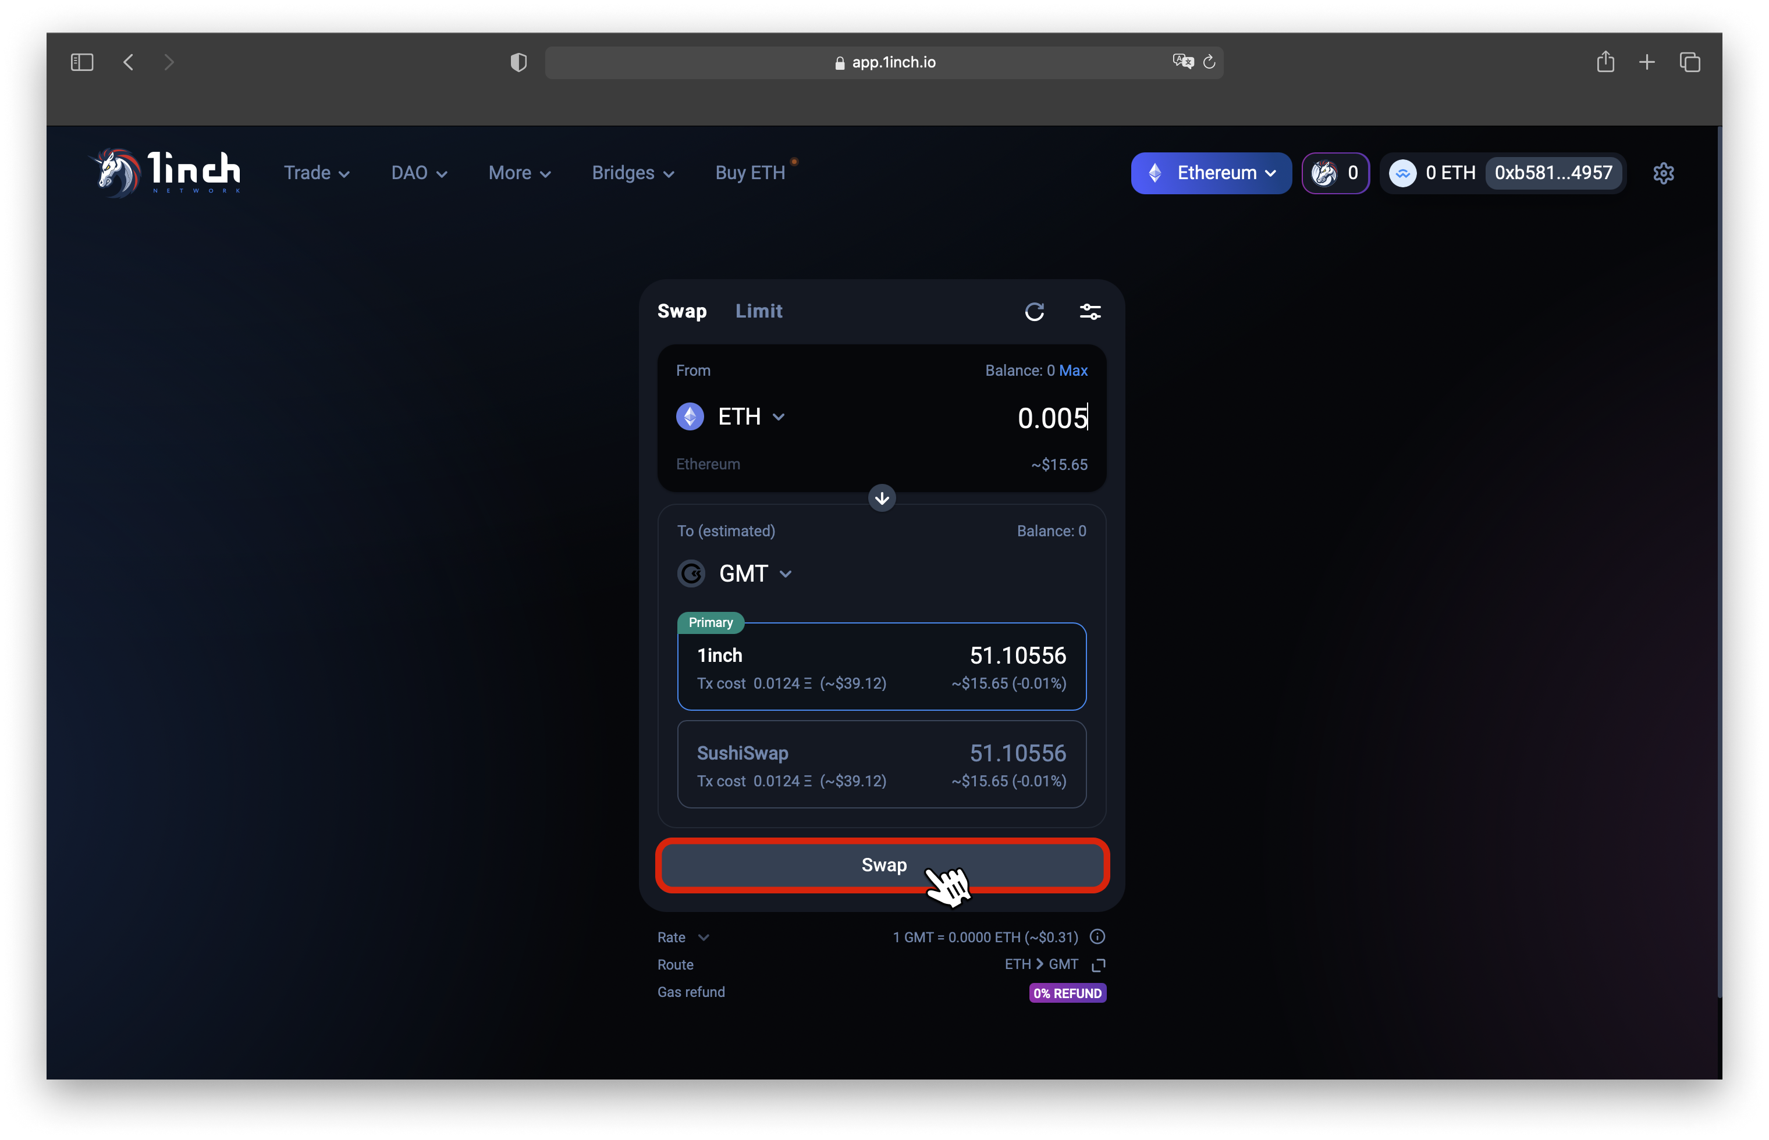Open the Ethereum network selector
The image size is (1769, 1140).
1212,173
